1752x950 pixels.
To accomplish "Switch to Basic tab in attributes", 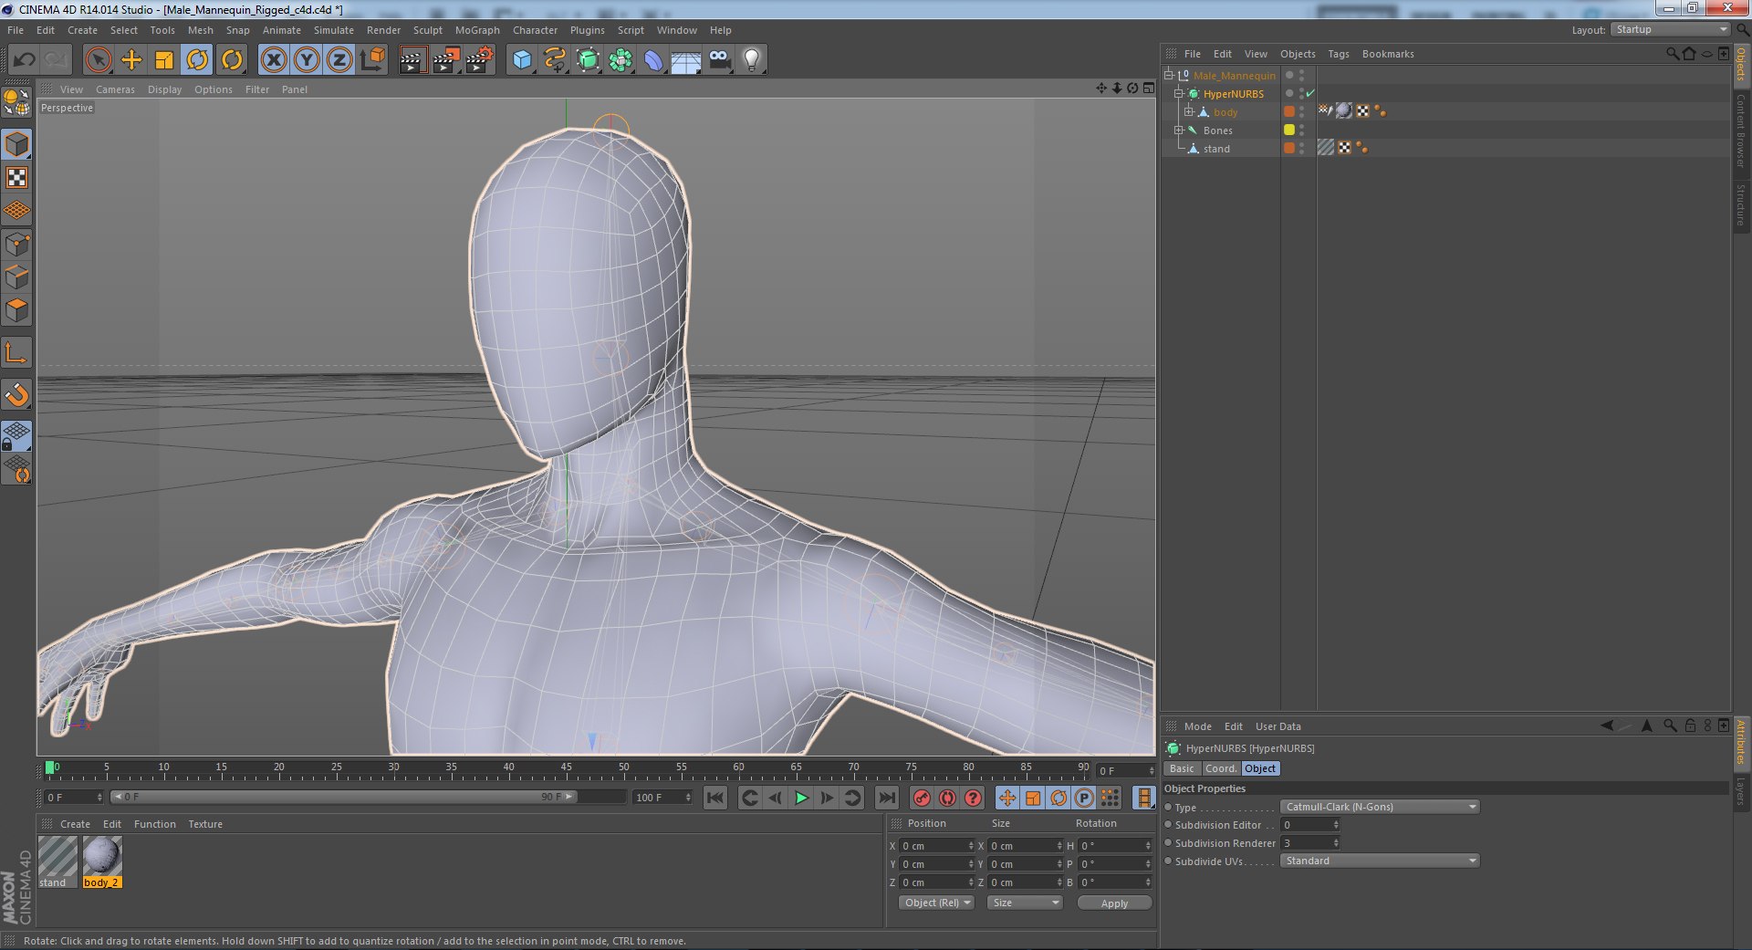I will coord(1182,768).
